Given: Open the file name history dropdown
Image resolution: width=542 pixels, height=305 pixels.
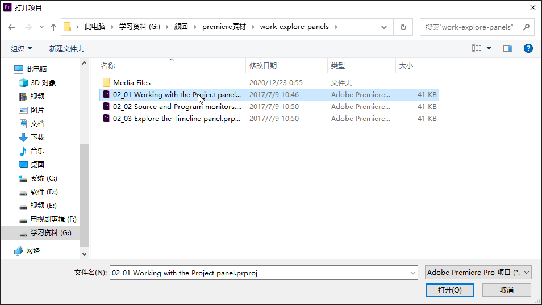Looking at the screenshot, I should click(x=412, y=273).
